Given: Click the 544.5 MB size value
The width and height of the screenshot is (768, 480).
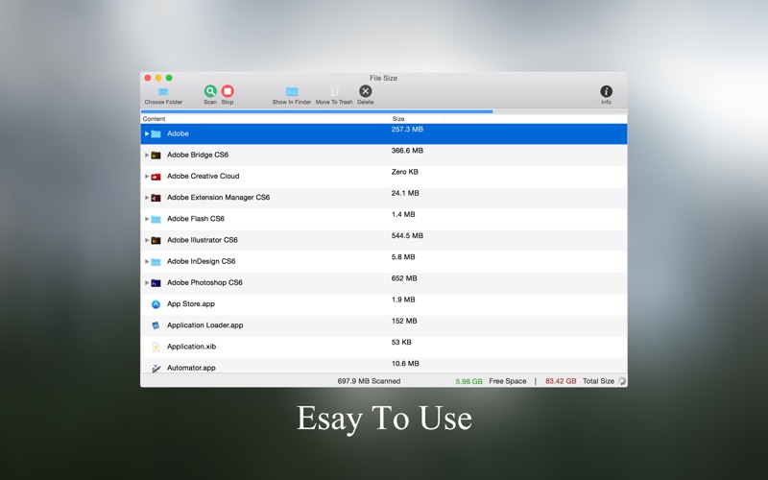Looking at the screenshot, I should (x=407, y=235).
